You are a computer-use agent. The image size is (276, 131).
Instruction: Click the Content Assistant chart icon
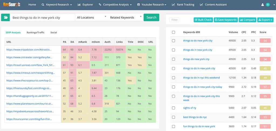point(201,5)
